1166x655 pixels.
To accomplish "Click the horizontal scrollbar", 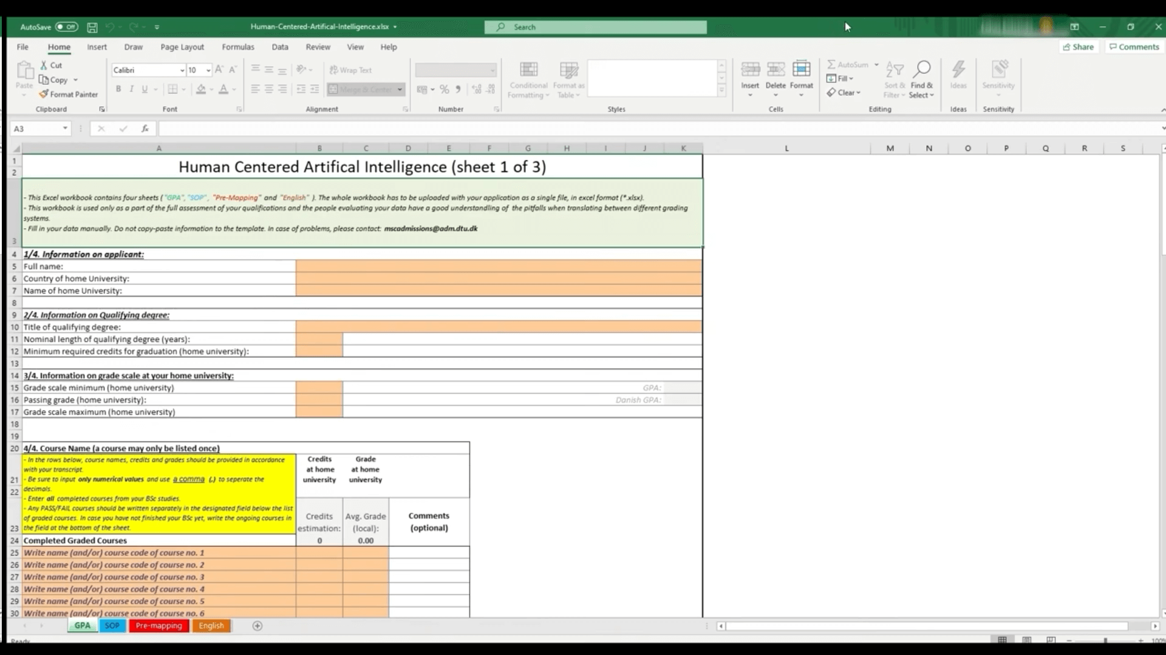I will (927, 626).
